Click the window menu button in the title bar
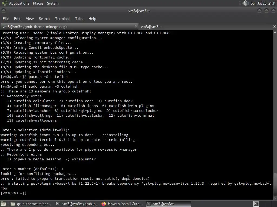This screenshot has width=277, height=207. [x=3, y=11]
